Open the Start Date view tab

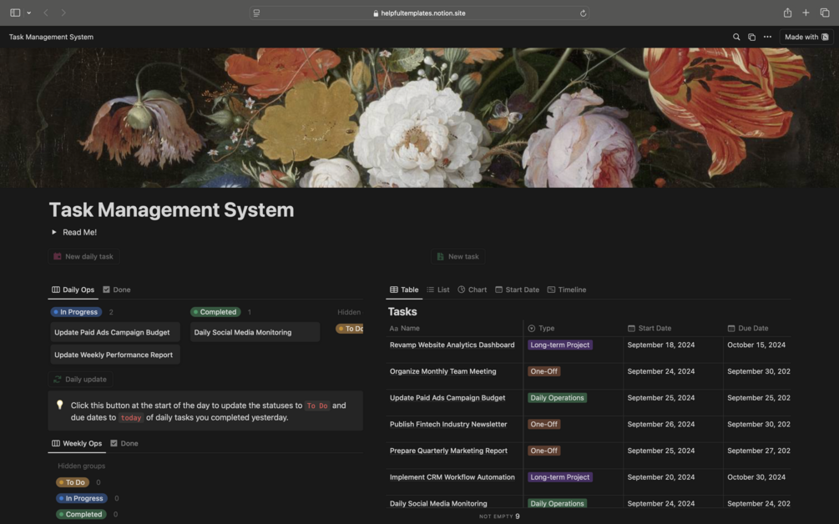coord(517,290)
